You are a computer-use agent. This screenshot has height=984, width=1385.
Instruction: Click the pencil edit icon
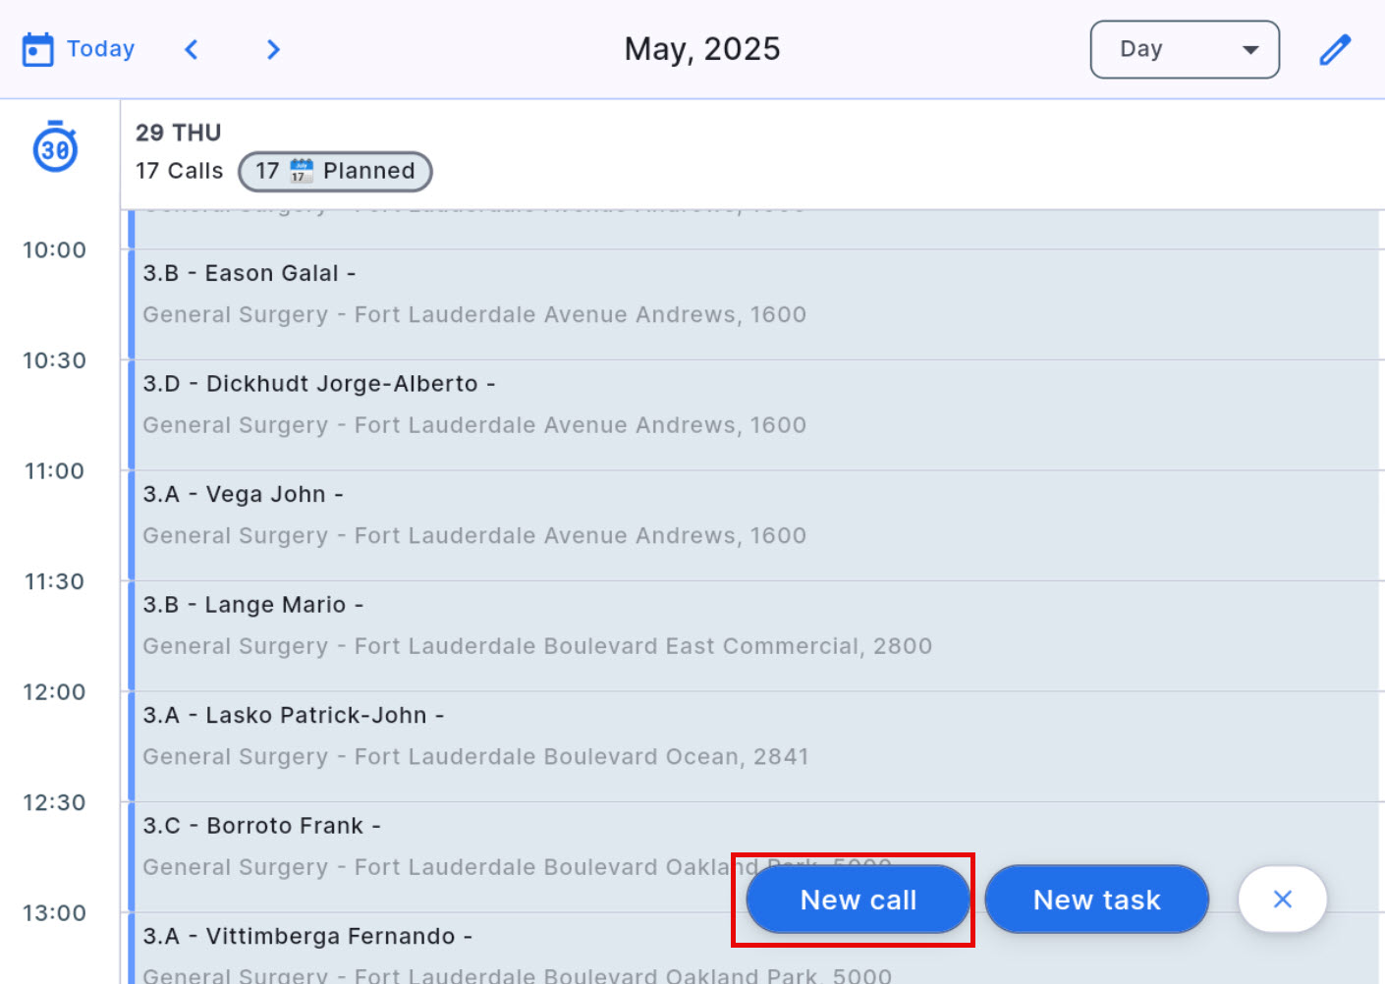(x=1334, y=49)
